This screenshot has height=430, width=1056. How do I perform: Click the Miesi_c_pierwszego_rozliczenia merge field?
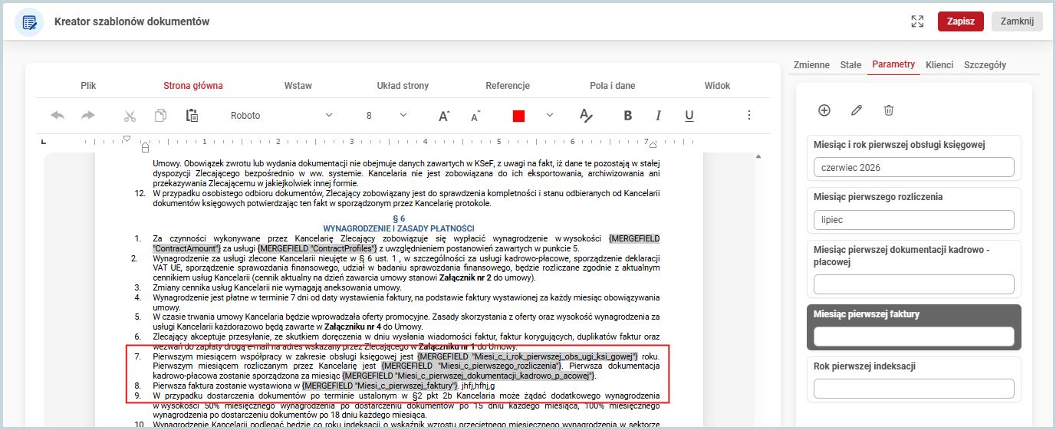point(471,366)
